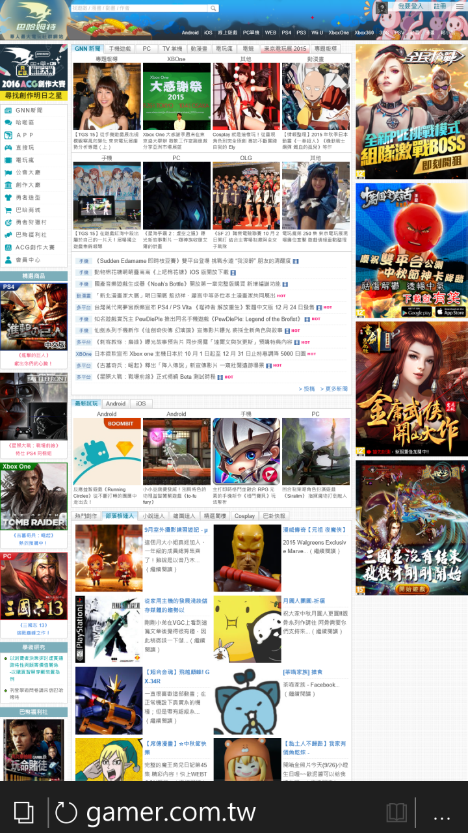
Task: Click the 會員中心 person icon
Action: click(8, 260)
